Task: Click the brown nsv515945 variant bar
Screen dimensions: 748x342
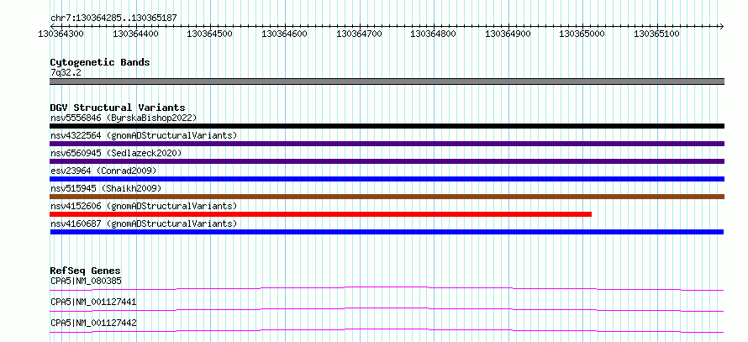Action: pos(387,197)
